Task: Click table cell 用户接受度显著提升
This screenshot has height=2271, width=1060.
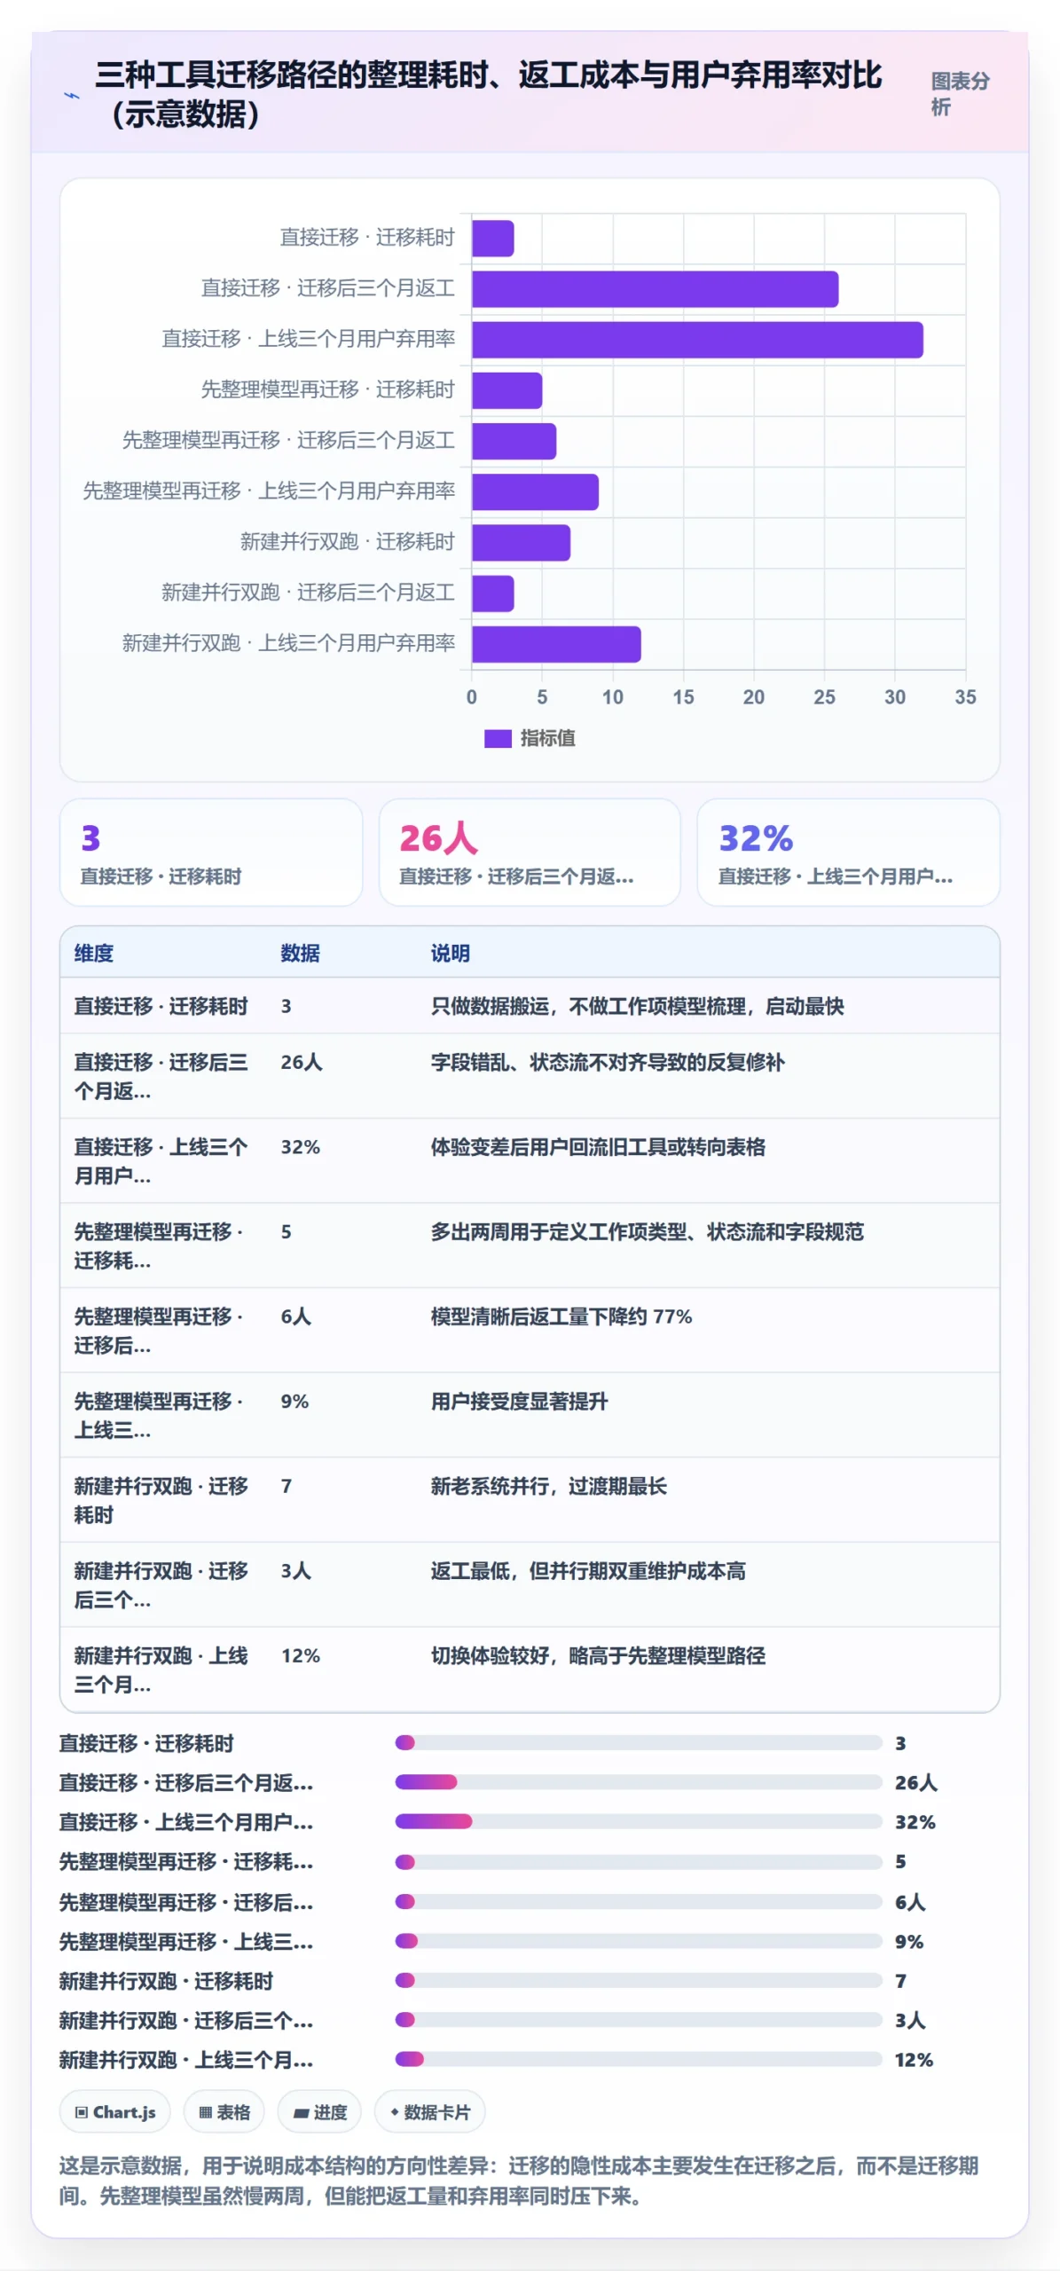Action: coord(519,1402)
